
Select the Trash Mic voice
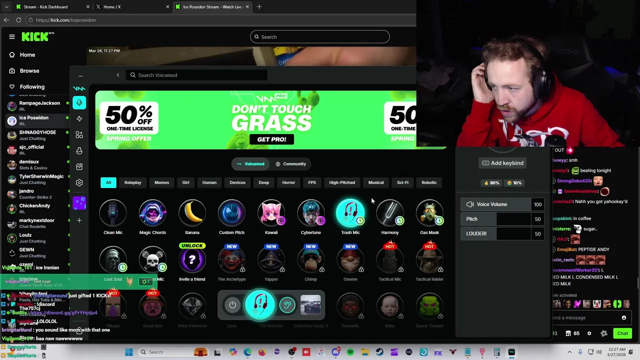point(350,212)
